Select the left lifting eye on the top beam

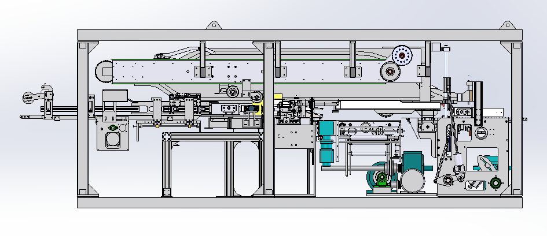tap(214, 26)
